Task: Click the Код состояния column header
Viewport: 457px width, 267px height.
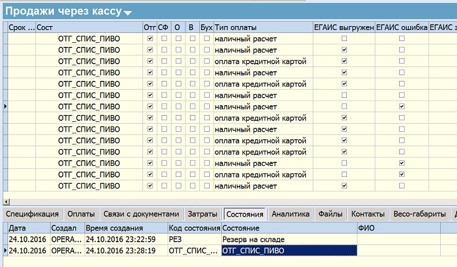Action: [x=195, y=228]
